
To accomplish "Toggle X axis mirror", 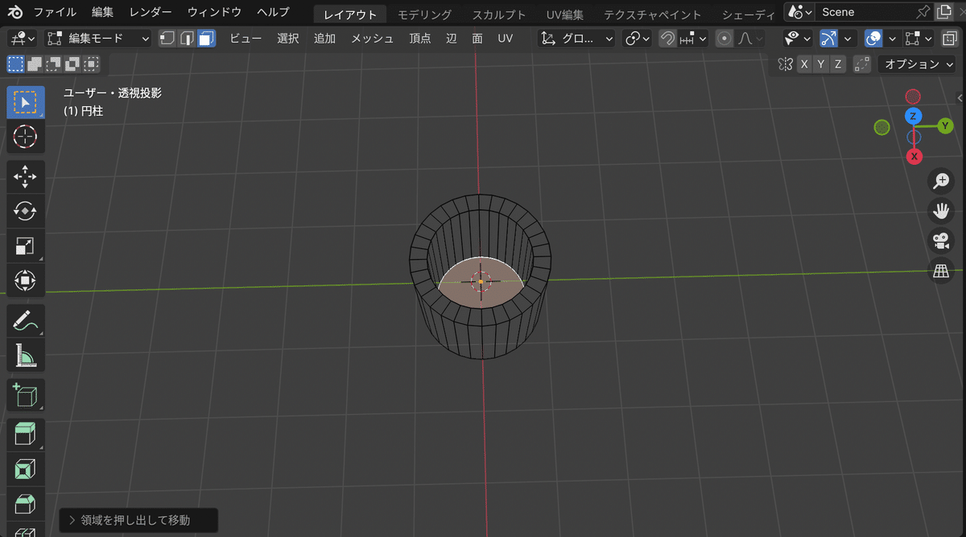I will pos(804,64).
